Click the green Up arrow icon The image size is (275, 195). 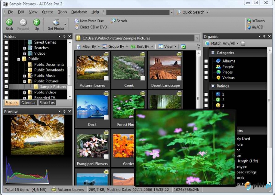[x=37, y=22]
